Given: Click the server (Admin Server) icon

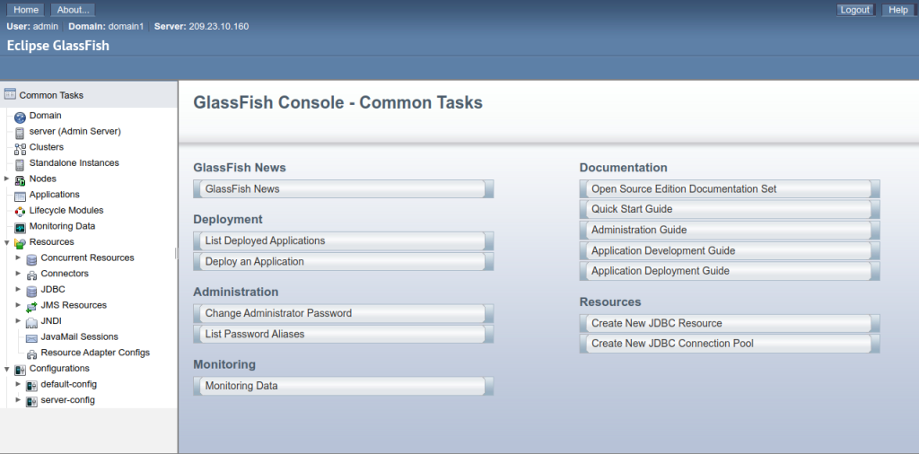Looking at the screenshot, I should point(20,133).
